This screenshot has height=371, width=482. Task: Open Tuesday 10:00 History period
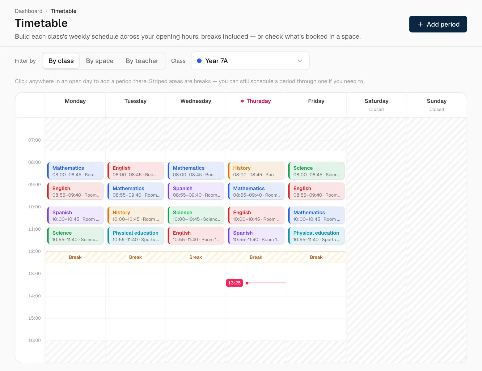point(136,215)
